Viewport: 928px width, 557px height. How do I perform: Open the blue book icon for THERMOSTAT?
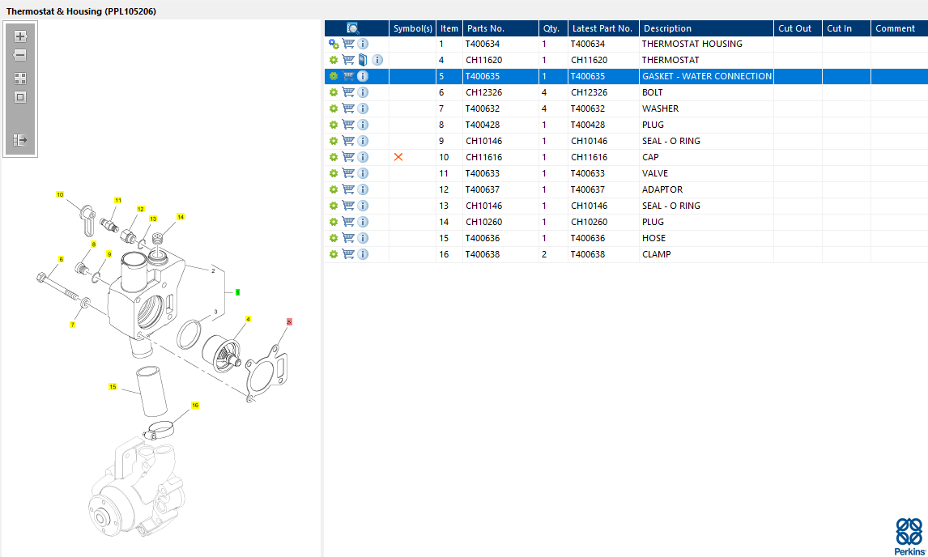pyautogui.click(x=363, y=60)
